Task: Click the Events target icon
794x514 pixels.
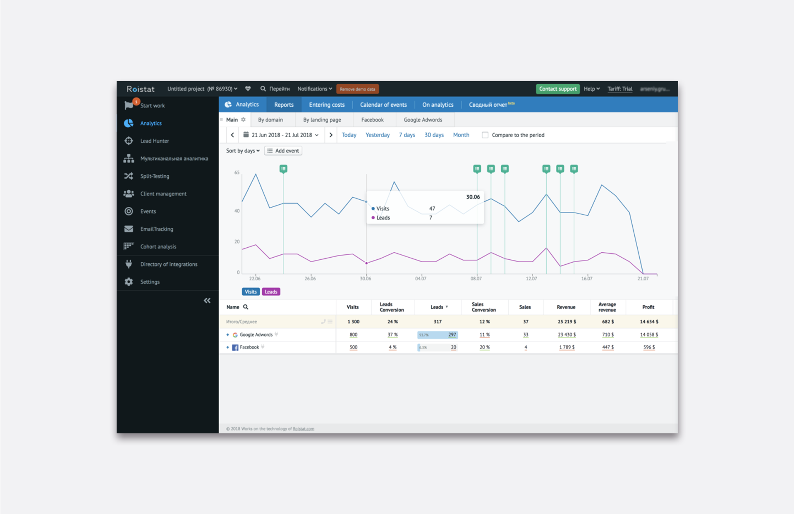Action: tap(129, 211)
